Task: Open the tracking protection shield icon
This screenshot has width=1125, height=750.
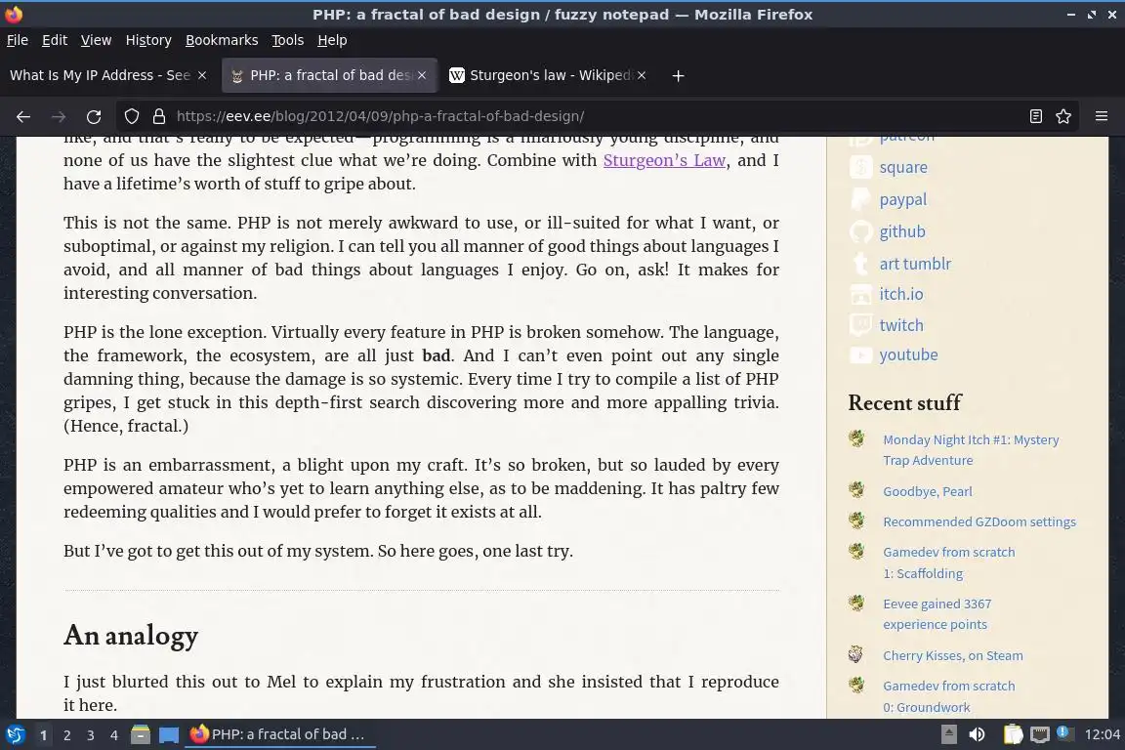Action: (x=131, y=116)
